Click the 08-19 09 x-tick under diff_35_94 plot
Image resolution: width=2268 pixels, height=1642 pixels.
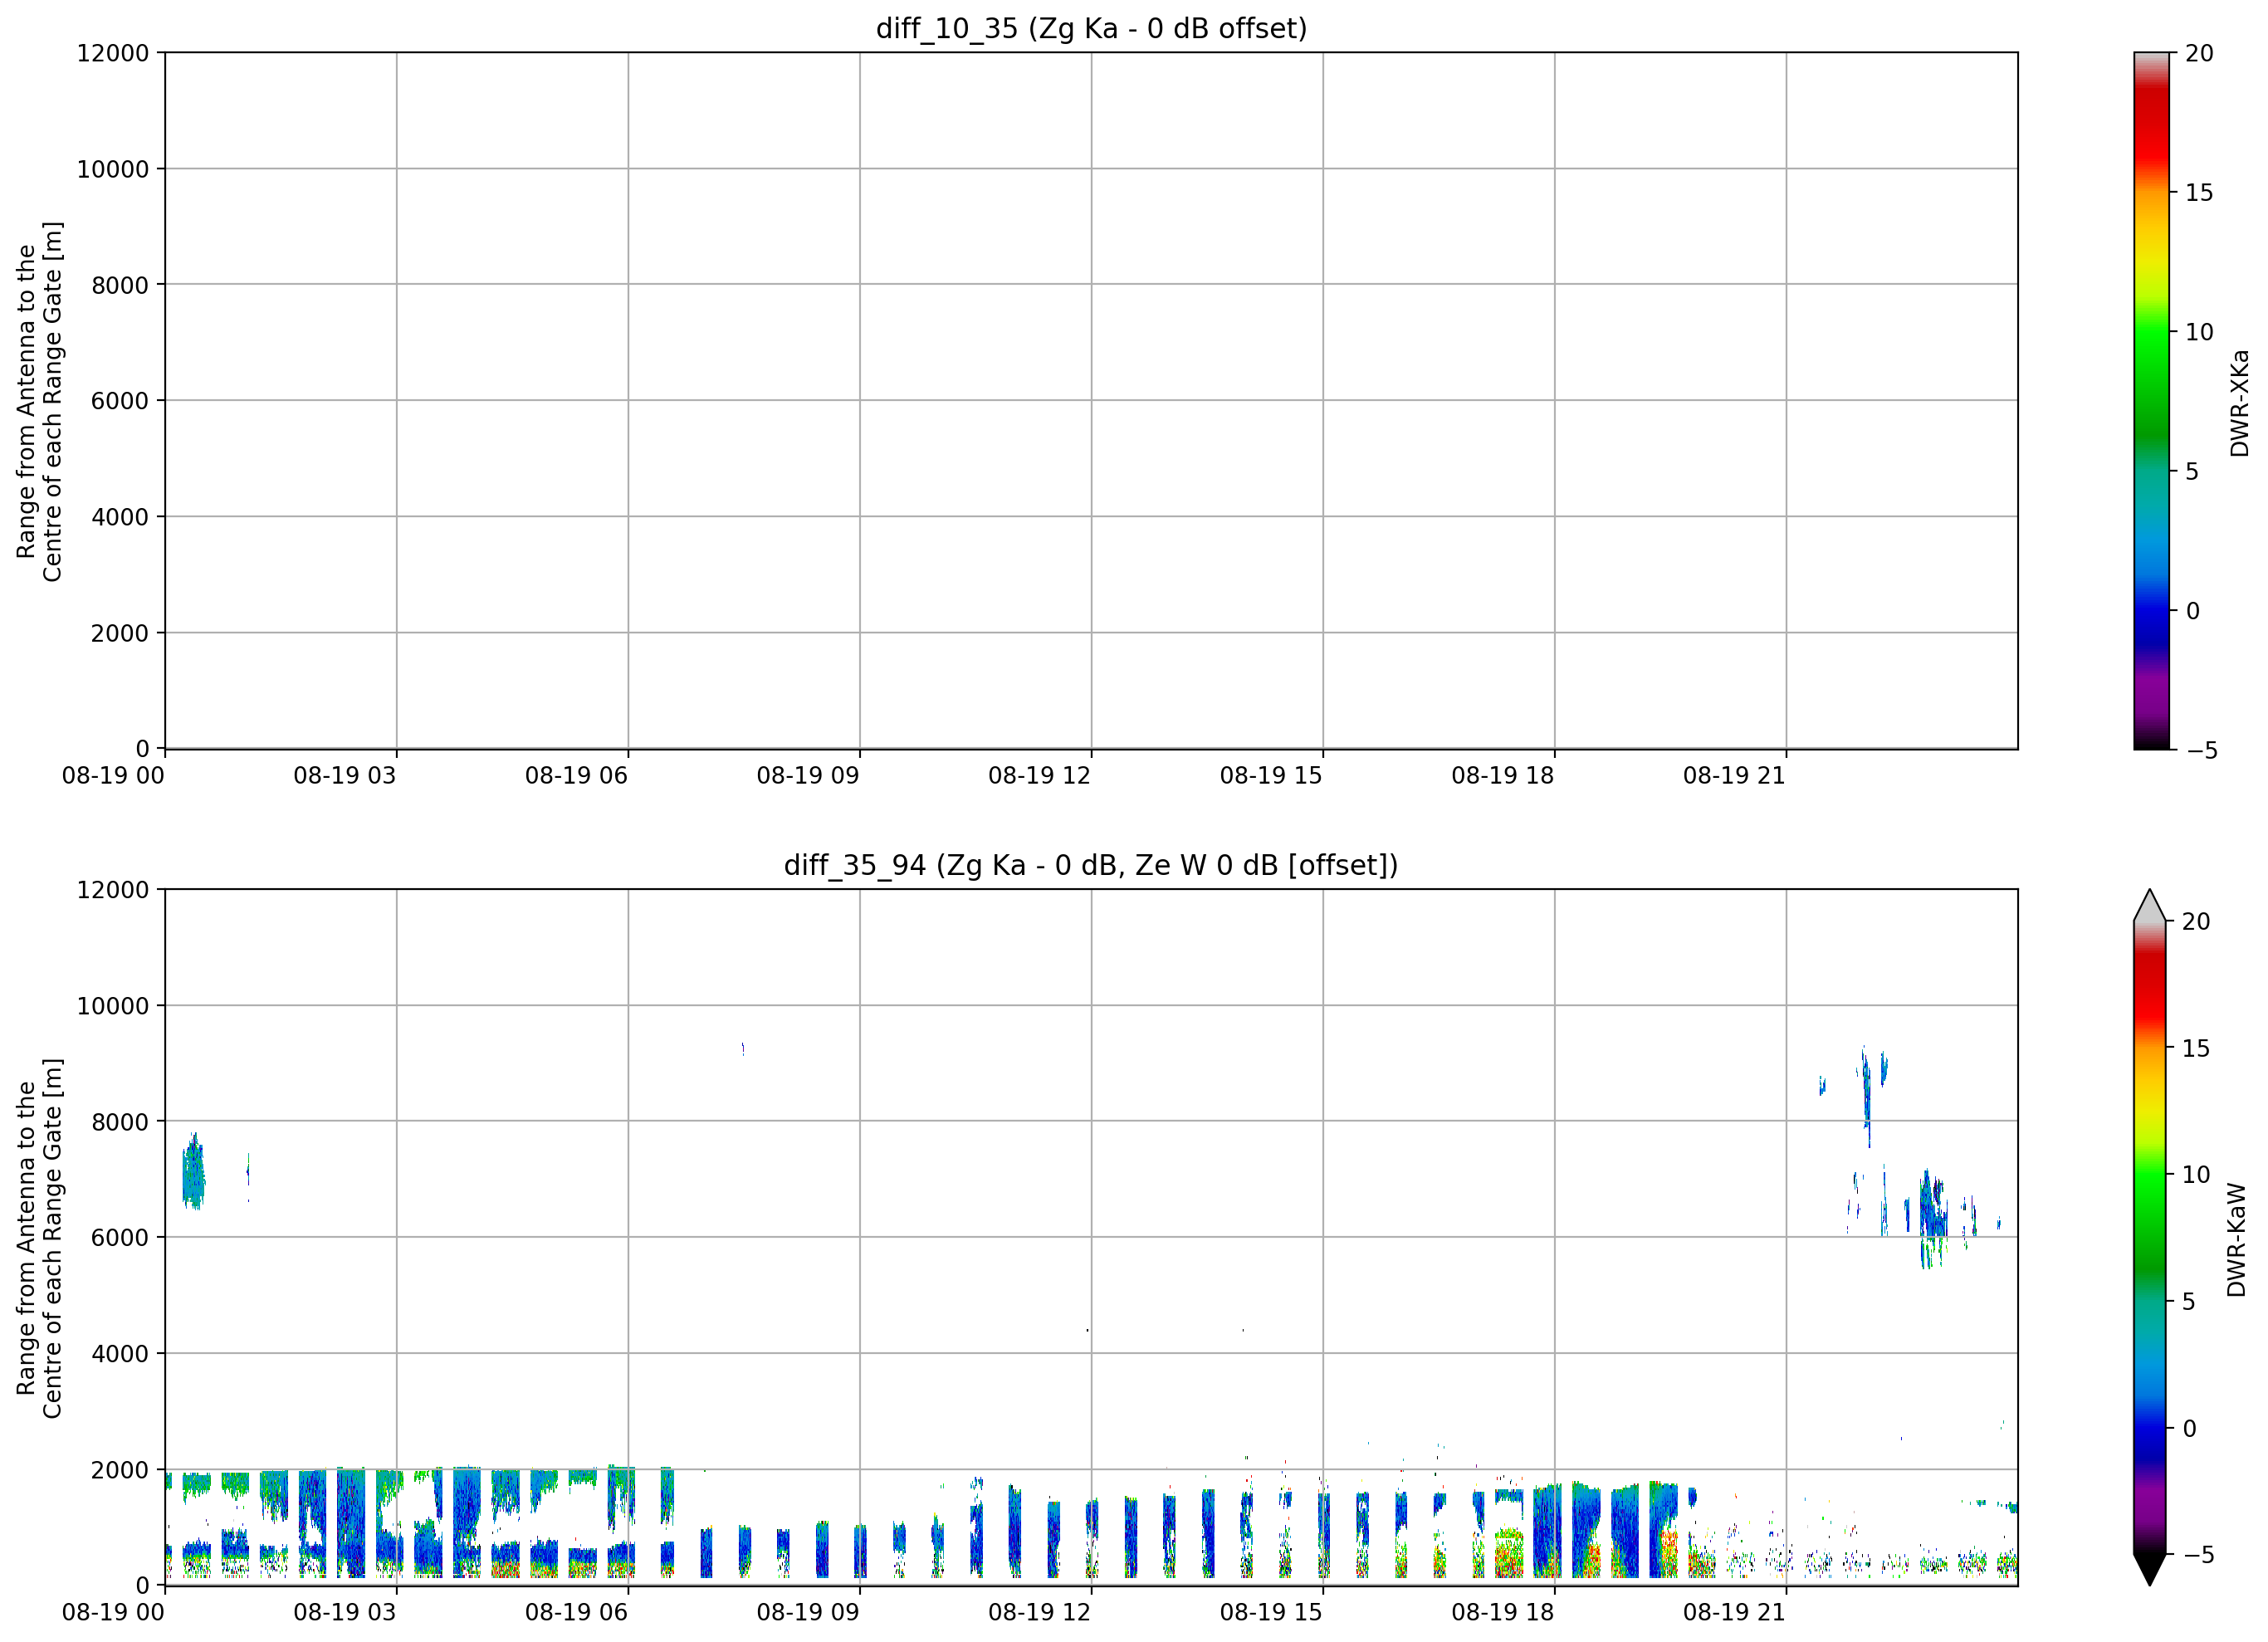click(808, 1612)
